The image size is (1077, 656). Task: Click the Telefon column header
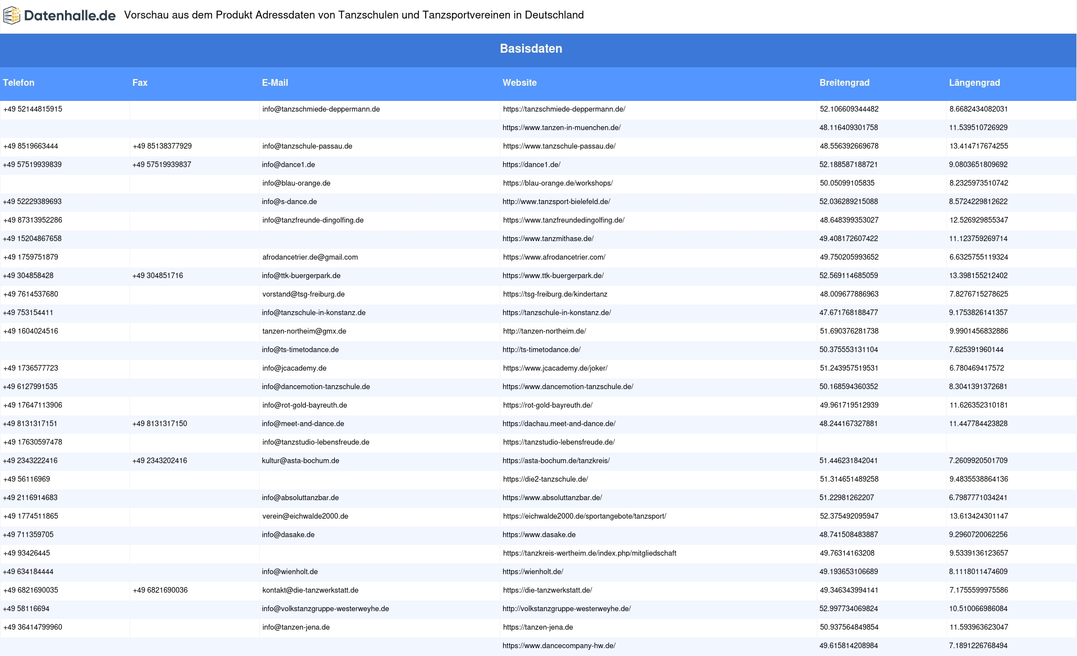coord(19,82)
